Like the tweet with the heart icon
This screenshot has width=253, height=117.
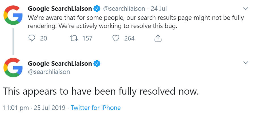(x=116, y=38)
